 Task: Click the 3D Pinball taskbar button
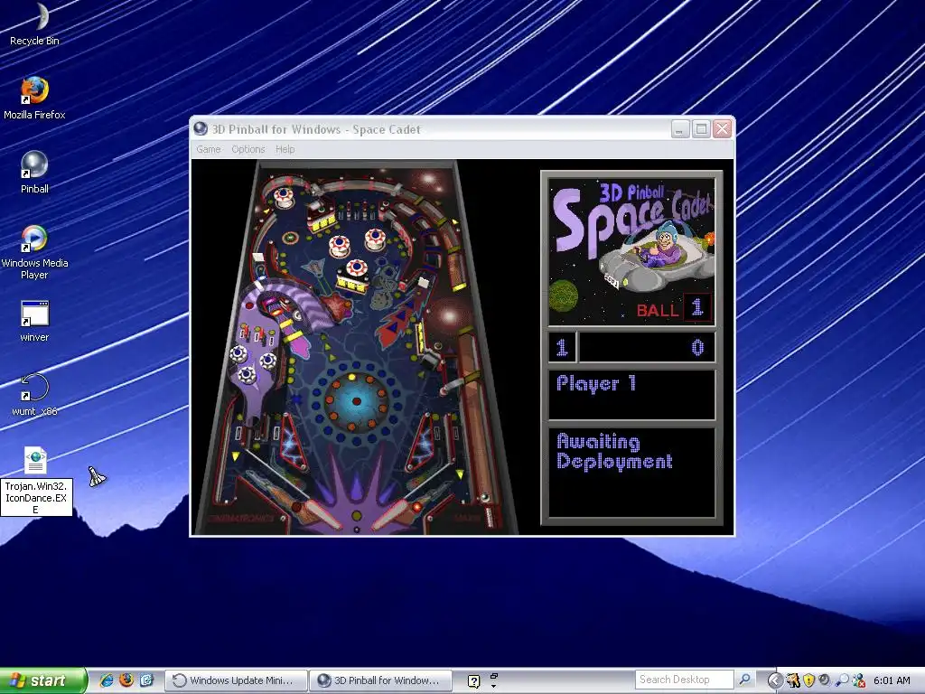[x=380, y=680]
